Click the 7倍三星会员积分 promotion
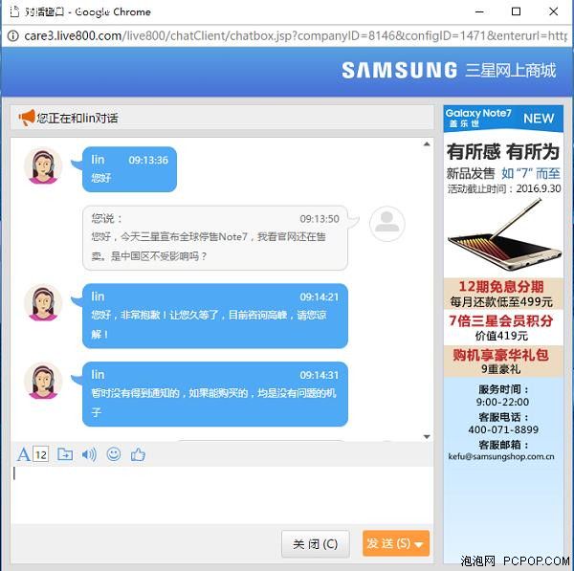Image resolution: width=574 pixels, height=571 pixels. coord(500,320)
